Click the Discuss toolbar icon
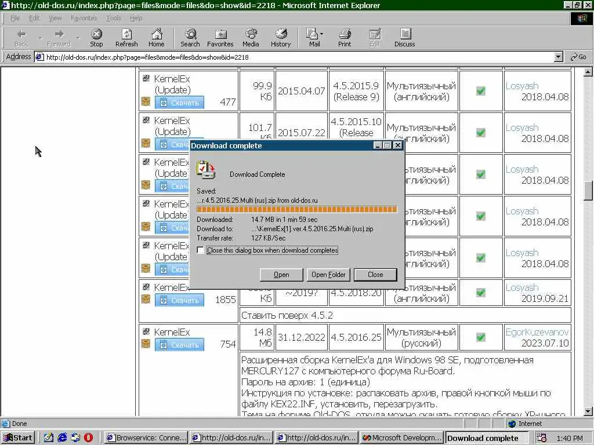The height and width of the screenshot is (445, 594). pyautogui.click(x=404, y=38)
